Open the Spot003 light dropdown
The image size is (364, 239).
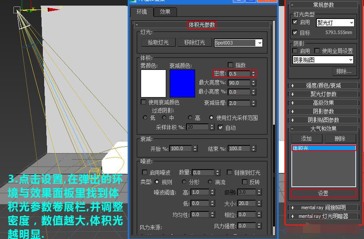tap(260, 43)
